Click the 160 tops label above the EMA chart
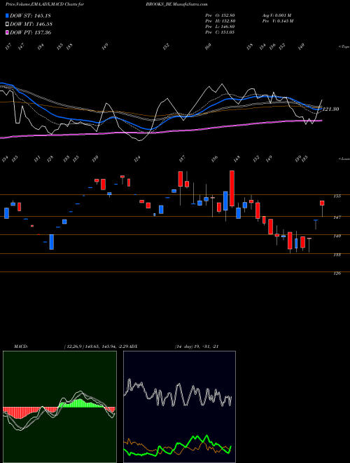The width and height of the screenshot is (350, 463). (x=209, y=46)
